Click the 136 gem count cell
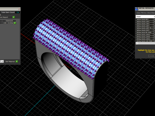155x116 pixels. coord(5,23)
